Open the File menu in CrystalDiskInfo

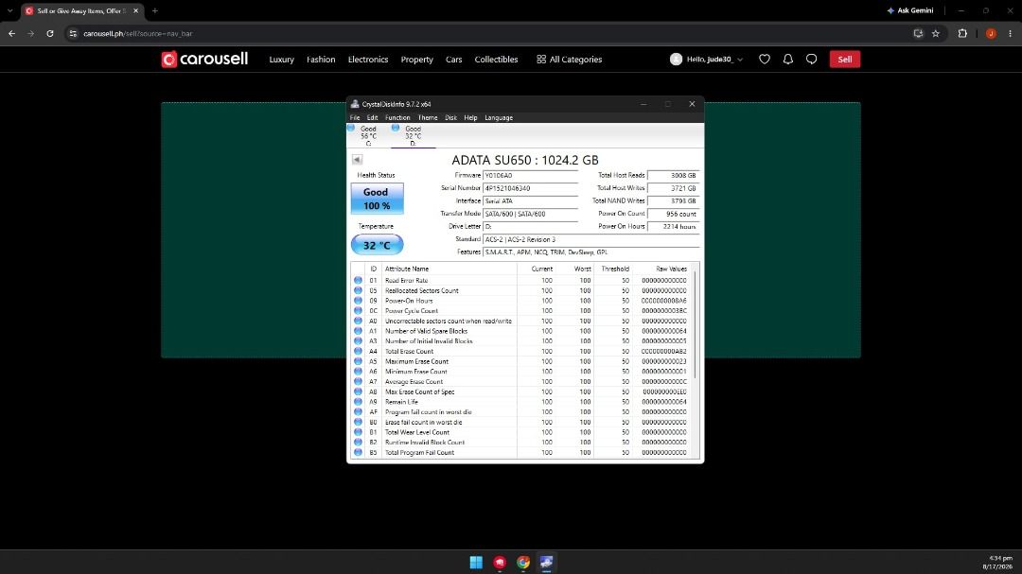(x=355, y=118)
